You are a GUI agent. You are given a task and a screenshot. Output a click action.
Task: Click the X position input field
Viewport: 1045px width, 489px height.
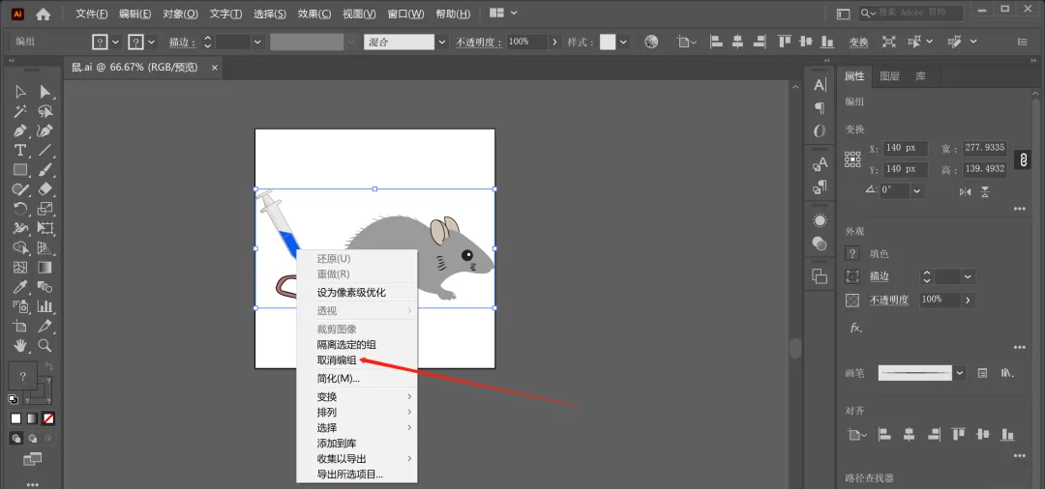tap(906, 148)
